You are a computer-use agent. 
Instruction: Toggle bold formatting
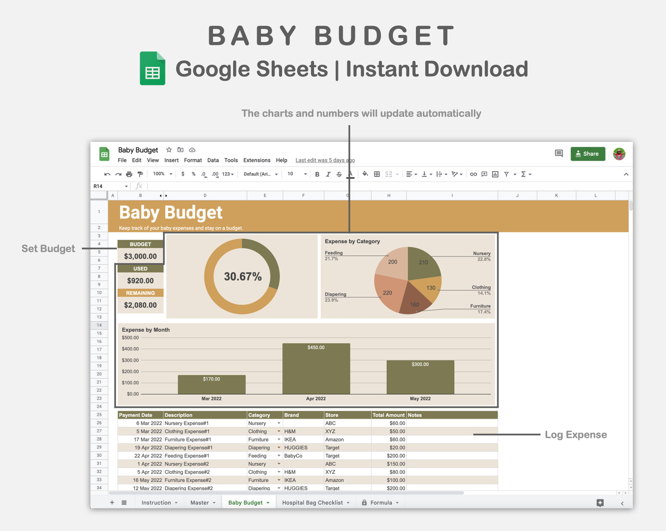point(317,174)
